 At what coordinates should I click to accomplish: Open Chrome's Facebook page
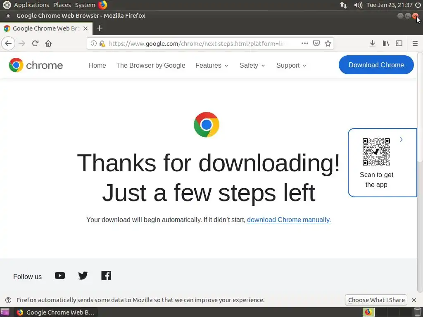pyautogui.click(x=106, y=275)
